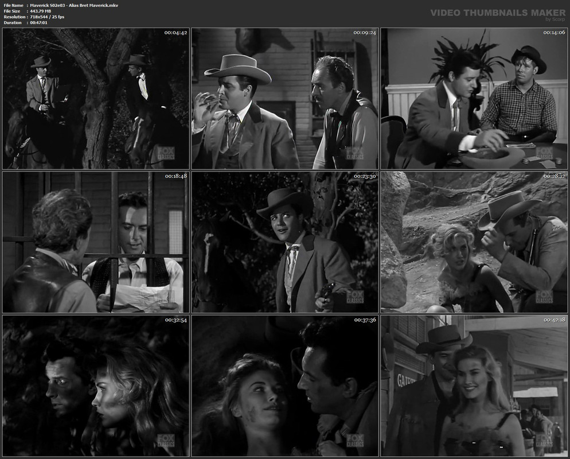Click the duration value '00:47:01'
The height and width of the screenshot is (459, 570).
(39, 22)
